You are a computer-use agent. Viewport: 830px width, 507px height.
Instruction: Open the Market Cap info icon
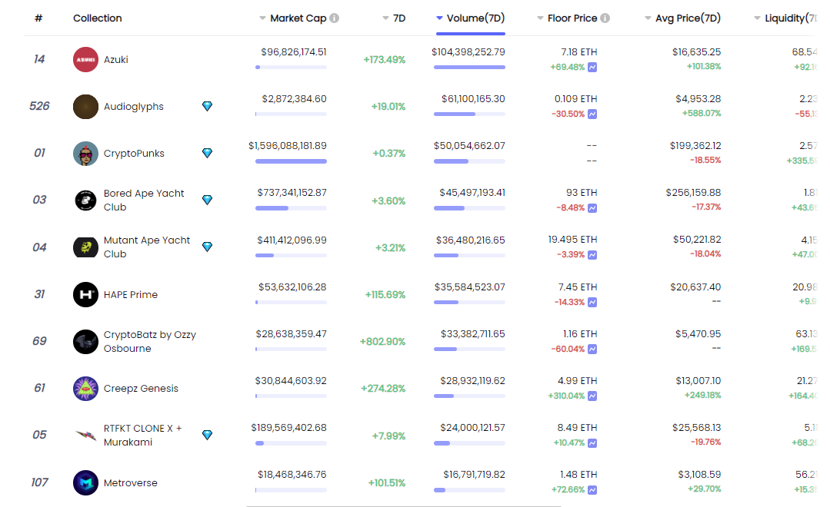tap(334, 18)
